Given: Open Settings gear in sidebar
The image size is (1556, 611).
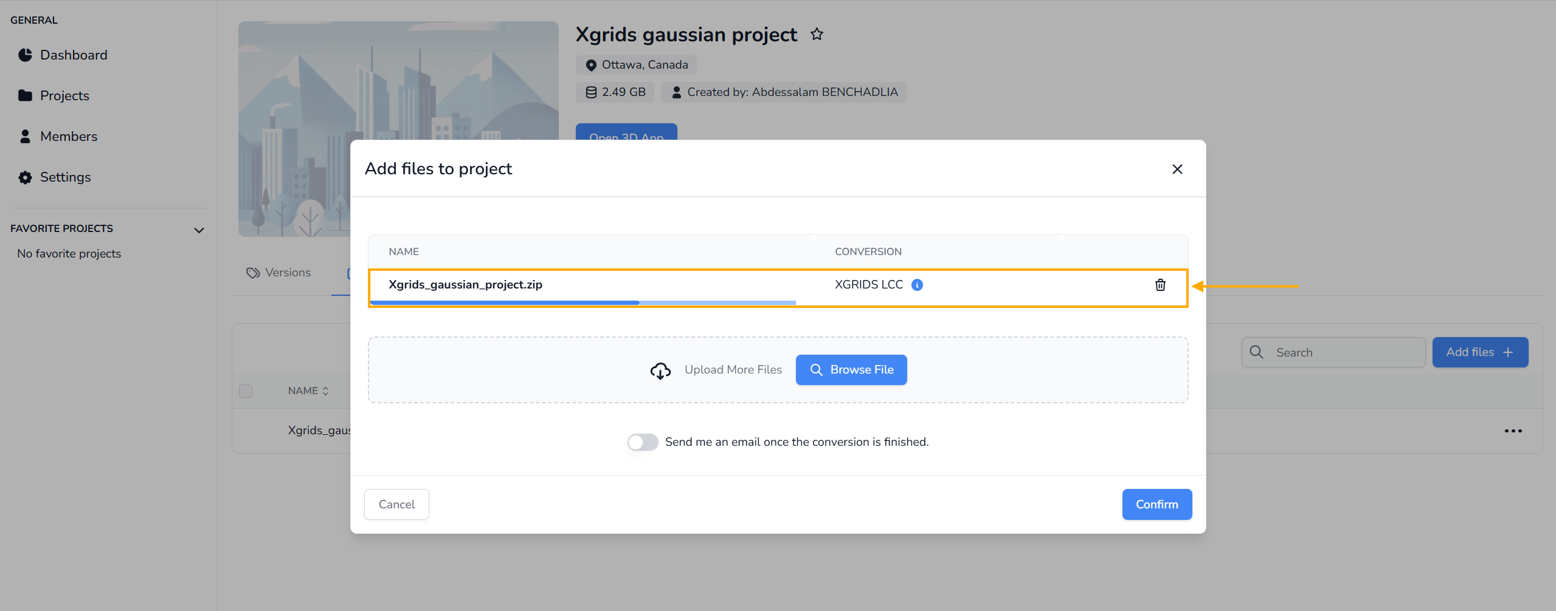Looking at the screenshot, I should [x=64, y=177].
